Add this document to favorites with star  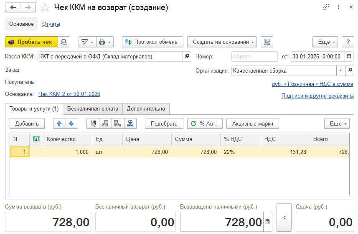coord(45,8)
